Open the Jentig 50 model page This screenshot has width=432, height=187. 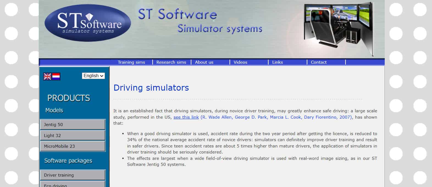point(73,125)
